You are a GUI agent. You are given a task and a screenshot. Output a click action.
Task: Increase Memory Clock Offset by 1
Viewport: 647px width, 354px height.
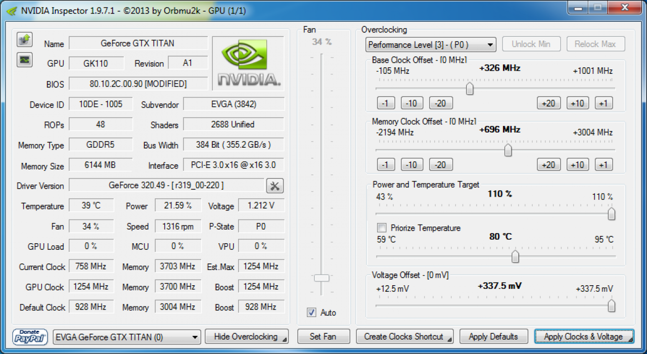(x=604, y=164)
